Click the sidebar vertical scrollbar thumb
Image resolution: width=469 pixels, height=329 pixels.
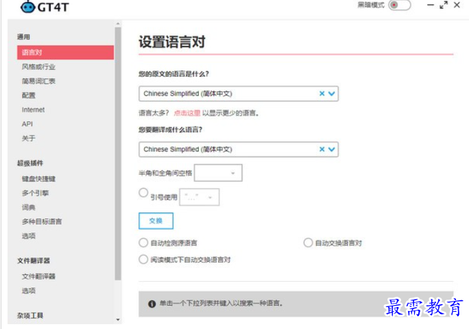point(118,154)
